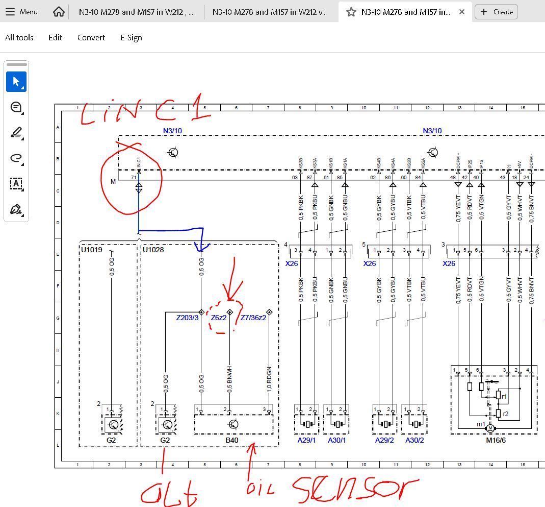
Task: Click the X26 connector label near column 8
Action: 292,263
